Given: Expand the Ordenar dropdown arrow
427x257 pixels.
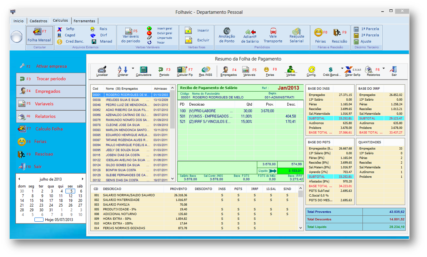Looking at the screenshot, I should (133, 68).
